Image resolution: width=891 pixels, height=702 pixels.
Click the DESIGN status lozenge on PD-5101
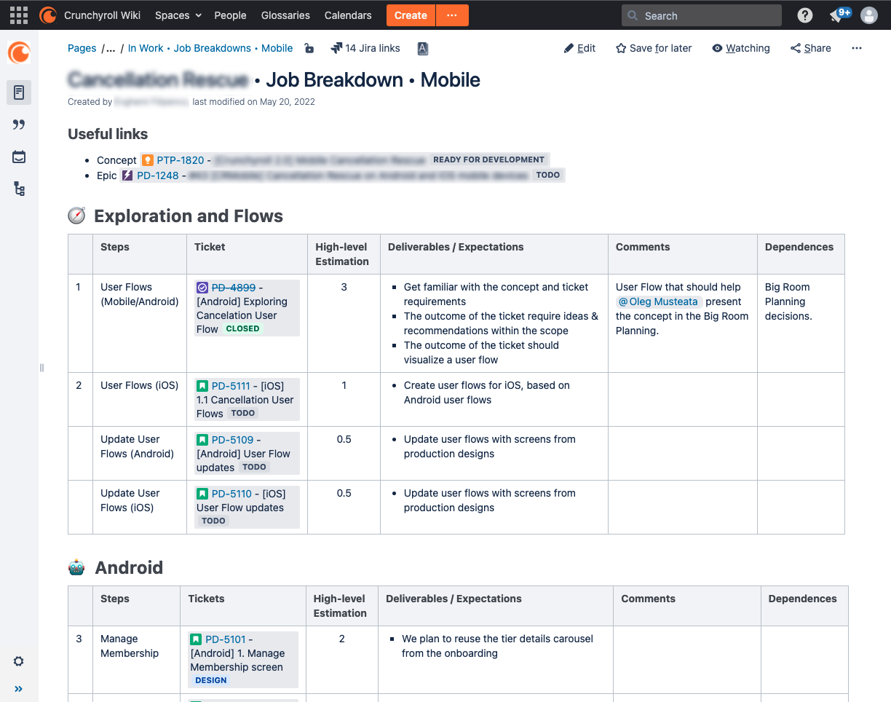[x=211, y=681]
